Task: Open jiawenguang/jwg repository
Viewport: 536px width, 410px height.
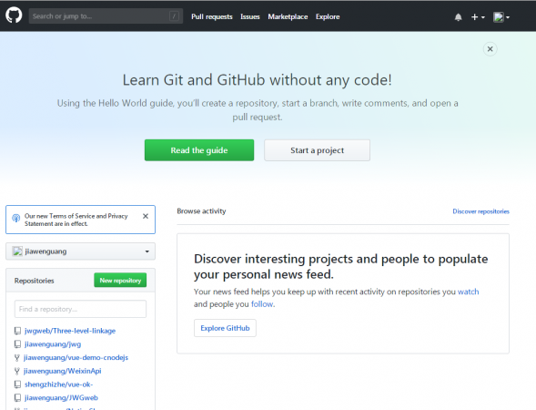Action: pyautogui.click(x=53, y=344)
